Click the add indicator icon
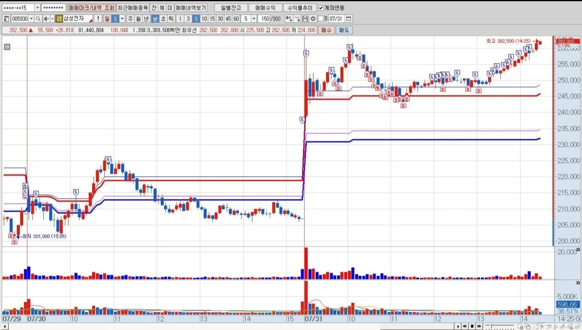Screen dimensions: 582x330 pyautogui.click(x=289, y=19)
